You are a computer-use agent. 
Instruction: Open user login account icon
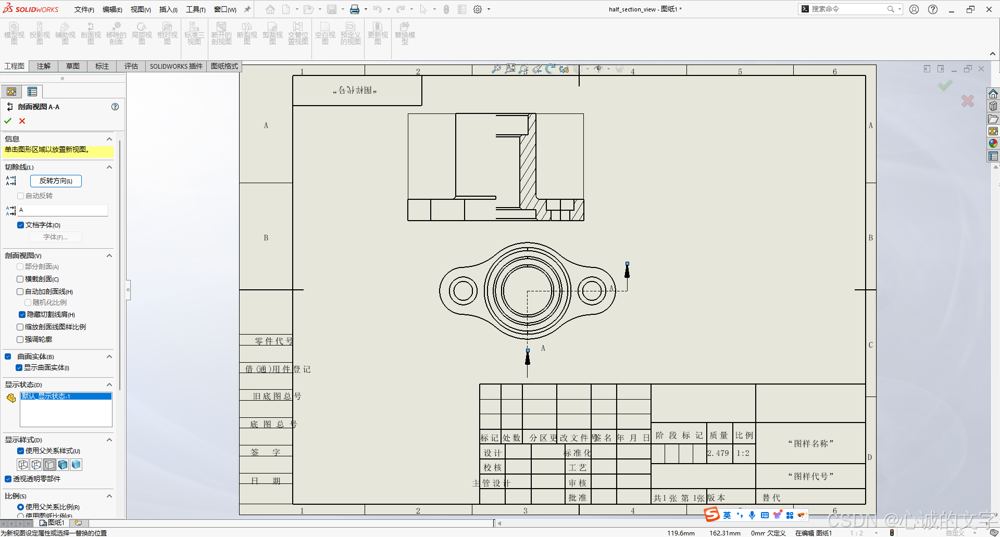coord(914,9)
